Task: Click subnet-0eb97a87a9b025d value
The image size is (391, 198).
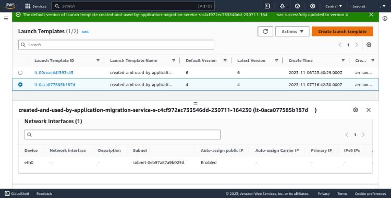Action: pos(158,163)
